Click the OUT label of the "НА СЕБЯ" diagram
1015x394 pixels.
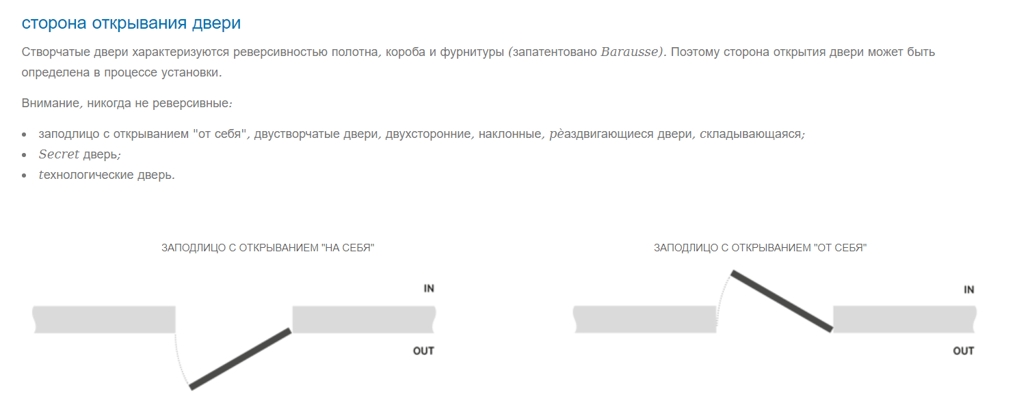pos(423,351)
